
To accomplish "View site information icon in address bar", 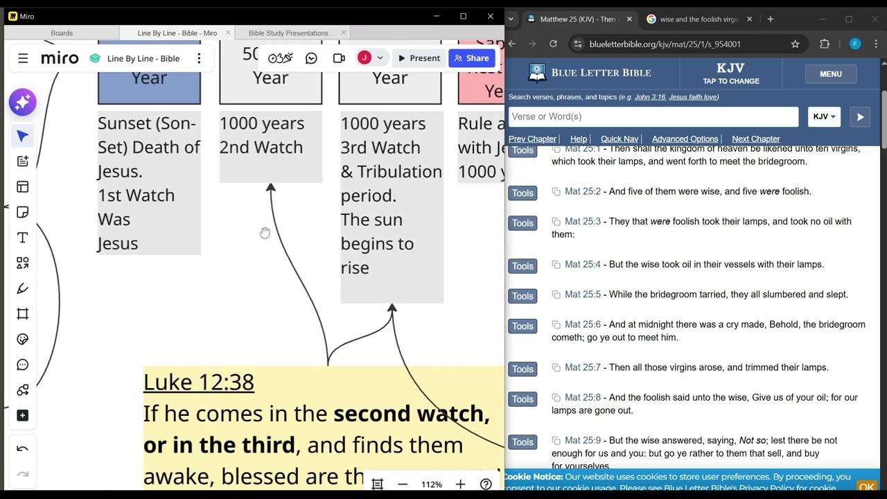I will click(x=577, y=44).
